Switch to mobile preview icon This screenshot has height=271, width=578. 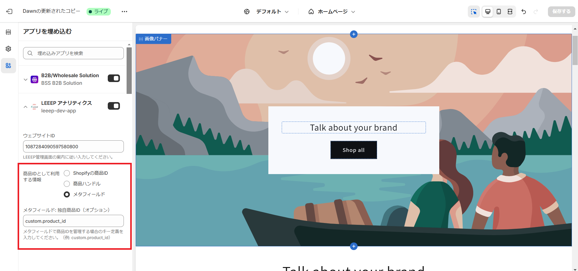point(499,12)
